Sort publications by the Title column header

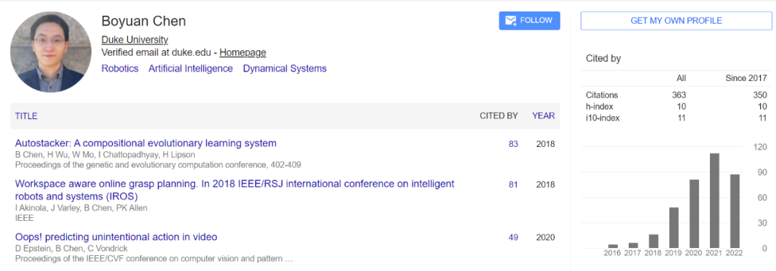(x=27, y=116)
